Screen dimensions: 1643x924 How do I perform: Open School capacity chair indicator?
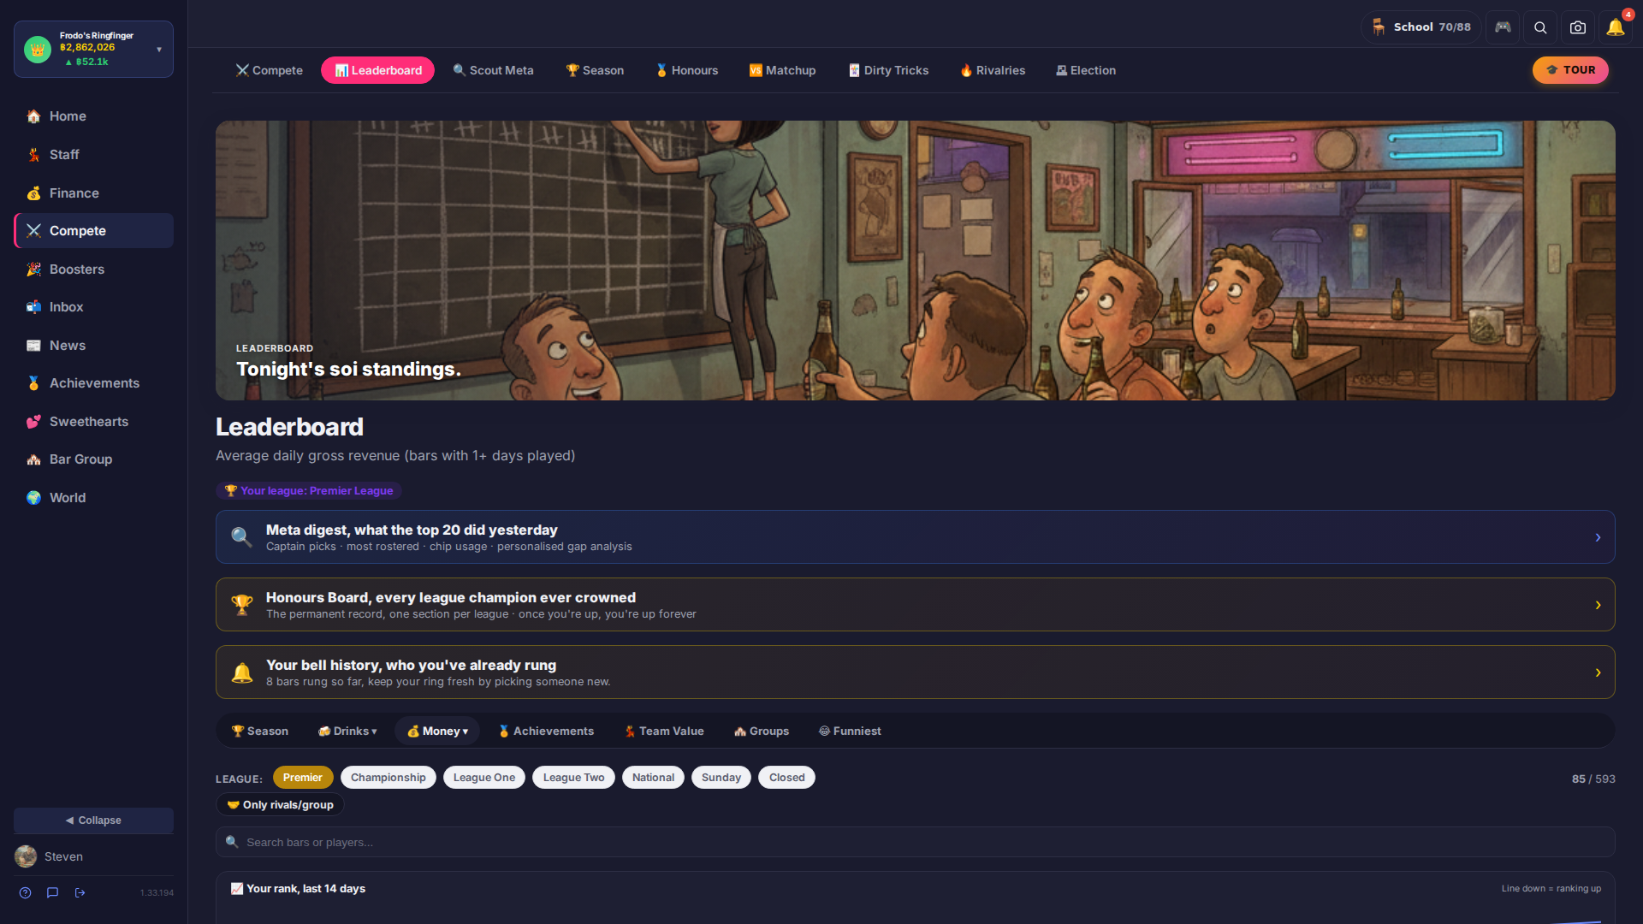pos(1421,27)
